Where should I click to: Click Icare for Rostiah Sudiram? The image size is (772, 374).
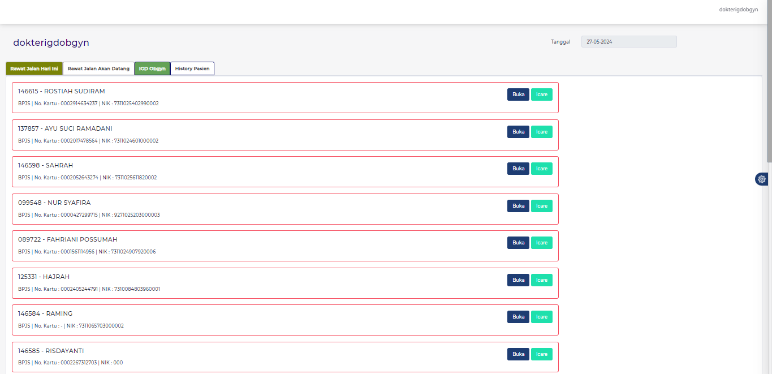[541, 94]
